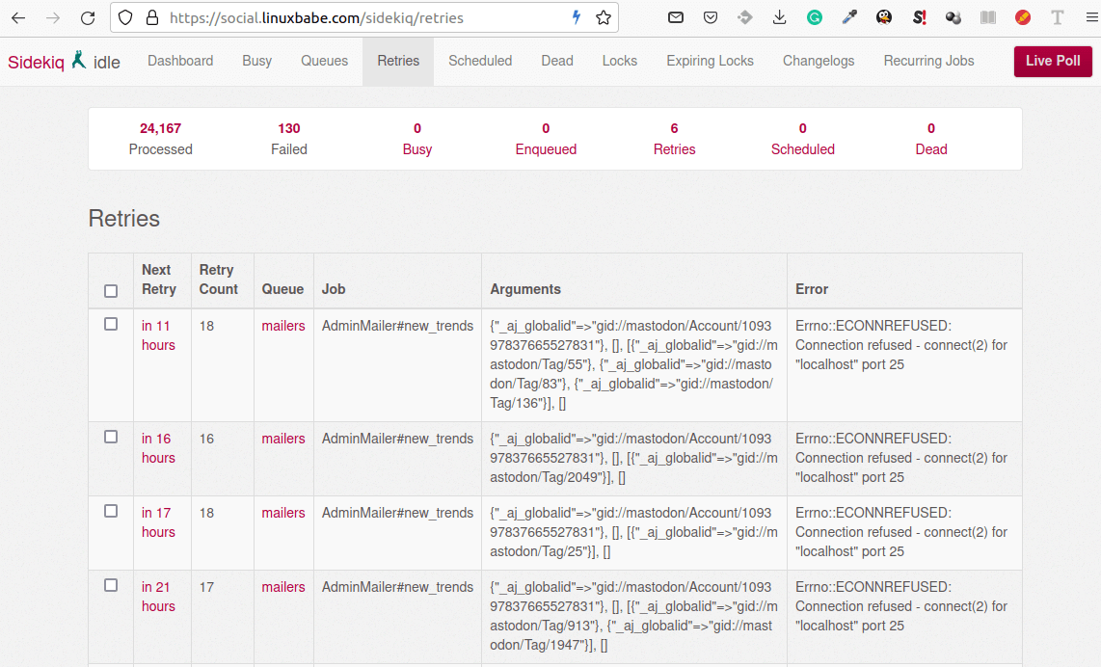Bookmark this page with the star icon
Image resolution: width=1101 pixels, height=667 pixels.
(604, 17)
